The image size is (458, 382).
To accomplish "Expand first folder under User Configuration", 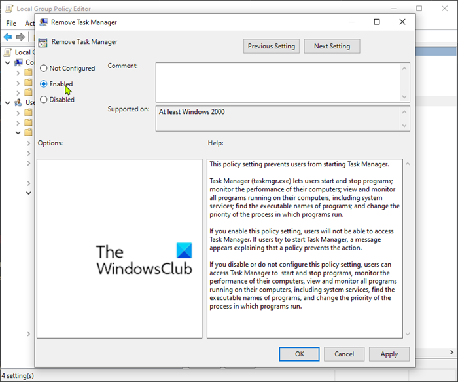I will pyautogui.click(x=18, y=113).
